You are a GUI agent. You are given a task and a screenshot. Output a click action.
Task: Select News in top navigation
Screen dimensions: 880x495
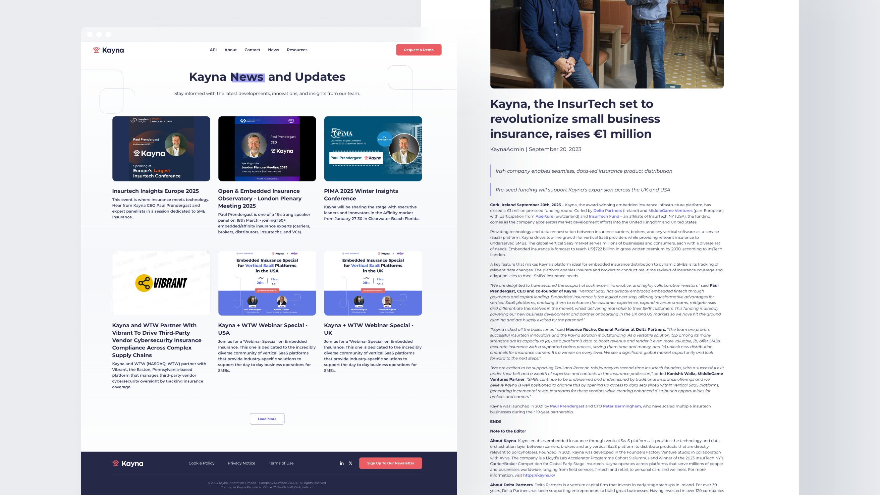(x=273, y=50)
